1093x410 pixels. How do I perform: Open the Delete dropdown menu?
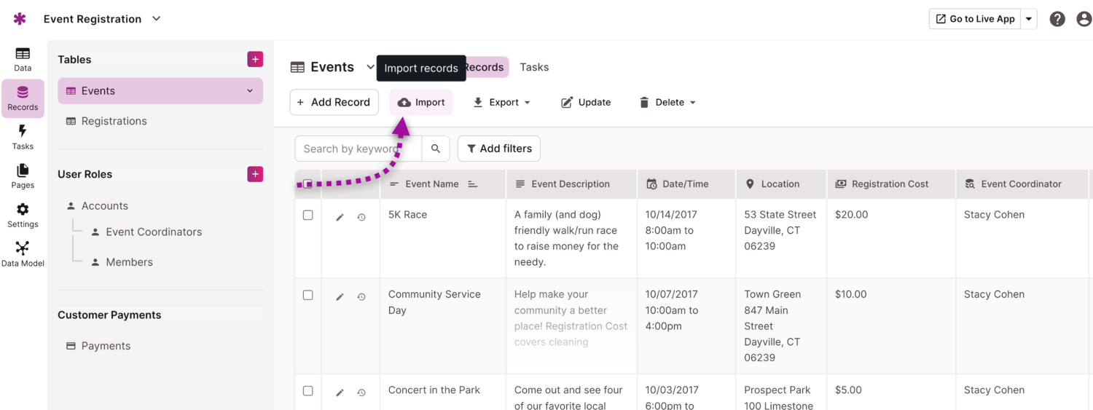point(667,103)
